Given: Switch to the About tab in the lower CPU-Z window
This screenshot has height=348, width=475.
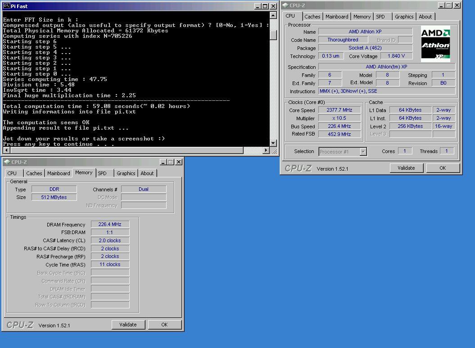Looking at the screenshot, I should pyautogui.click(x=147, y=173).
